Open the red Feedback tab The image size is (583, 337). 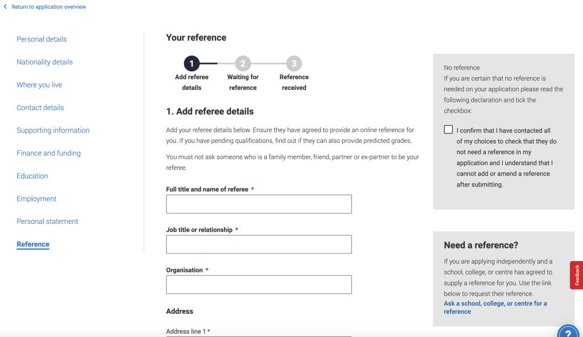tap(577, 275)
